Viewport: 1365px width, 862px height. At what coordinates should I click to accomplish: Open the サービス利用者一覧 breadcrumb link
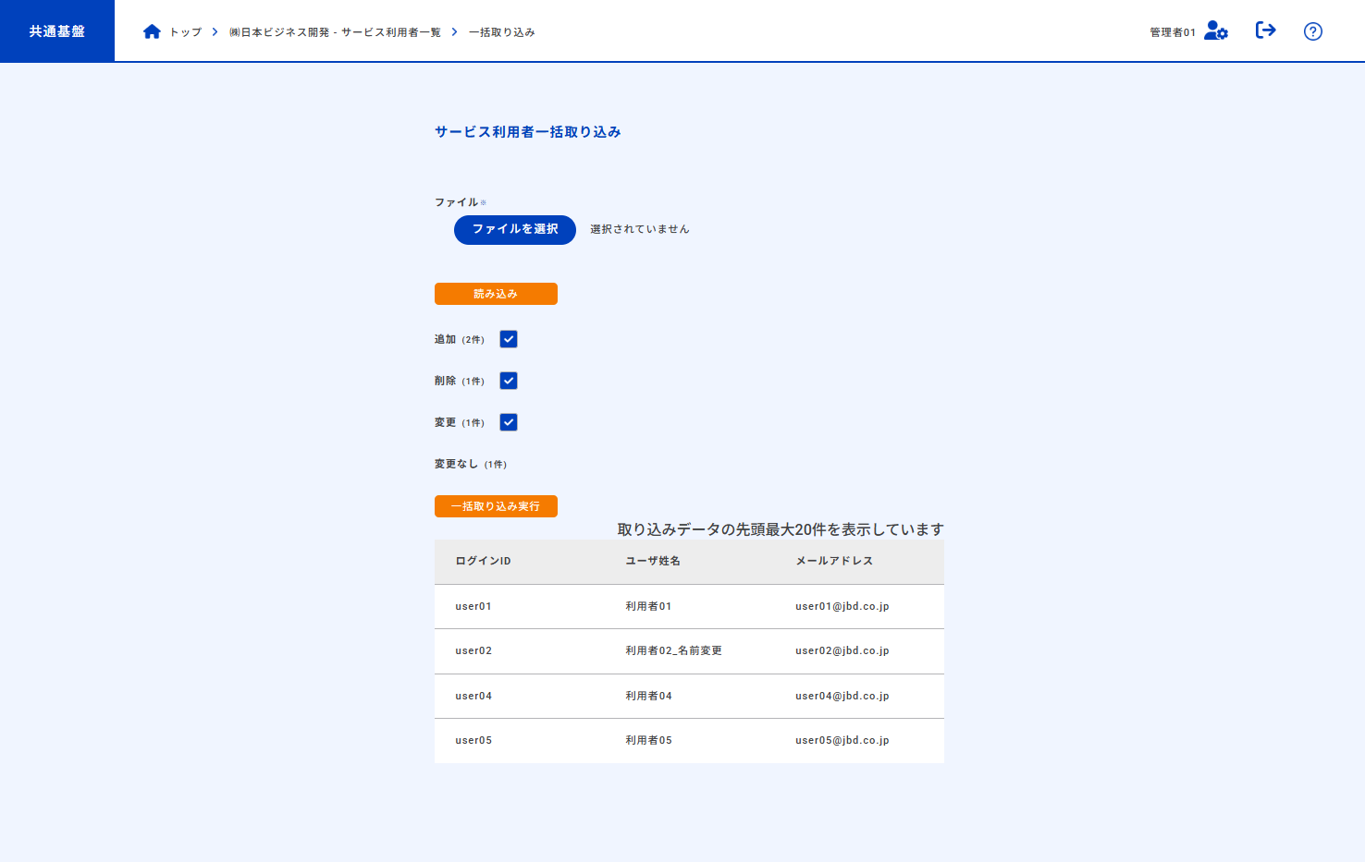pos(335,30)
